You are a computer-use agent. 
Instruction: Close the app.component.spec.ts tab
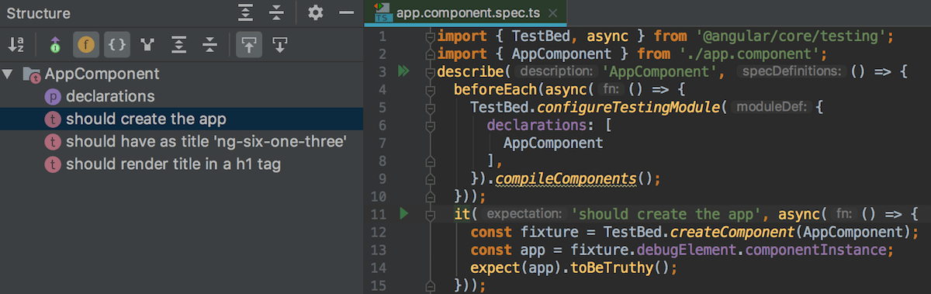(x=553, y=13)
